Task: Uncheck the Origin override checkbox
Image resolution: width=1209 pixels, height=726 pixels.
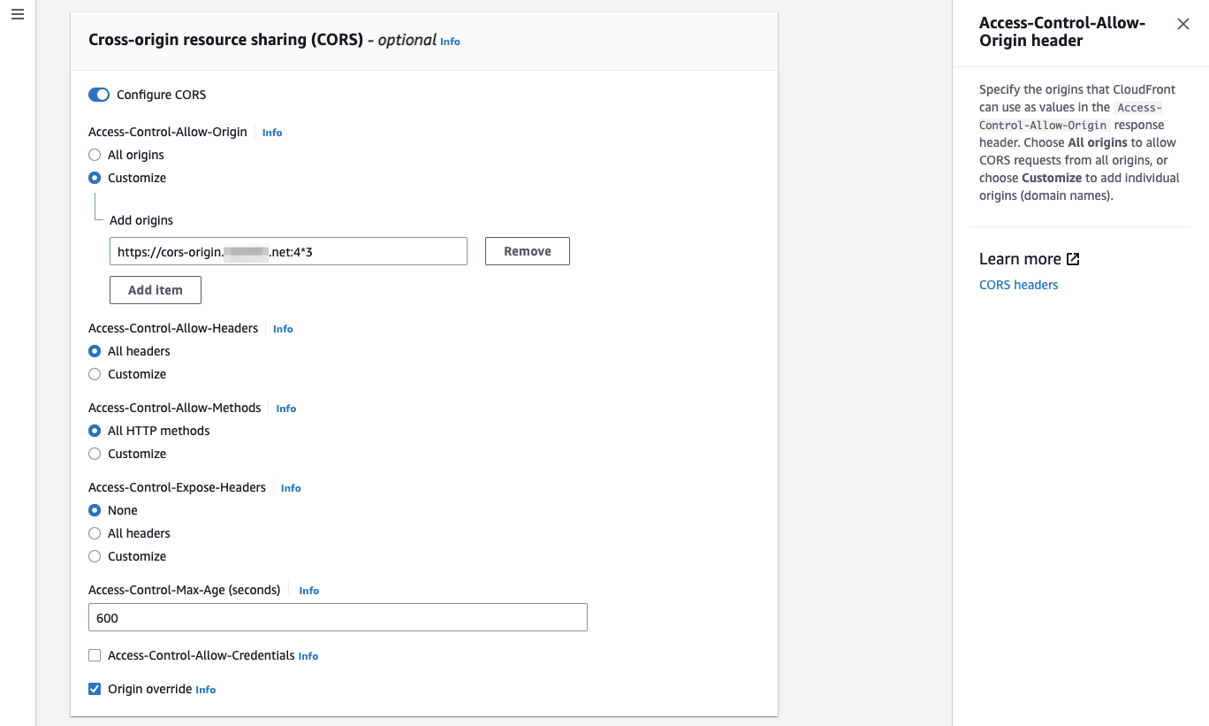Action: (x=95, y=689)
